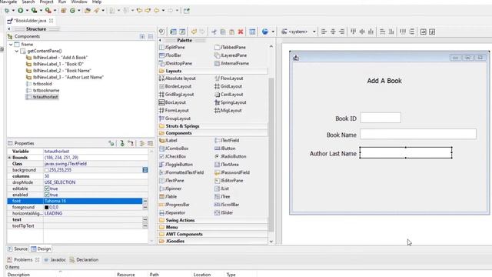
Task: Expand the Bounds property row
Action: 9,157
